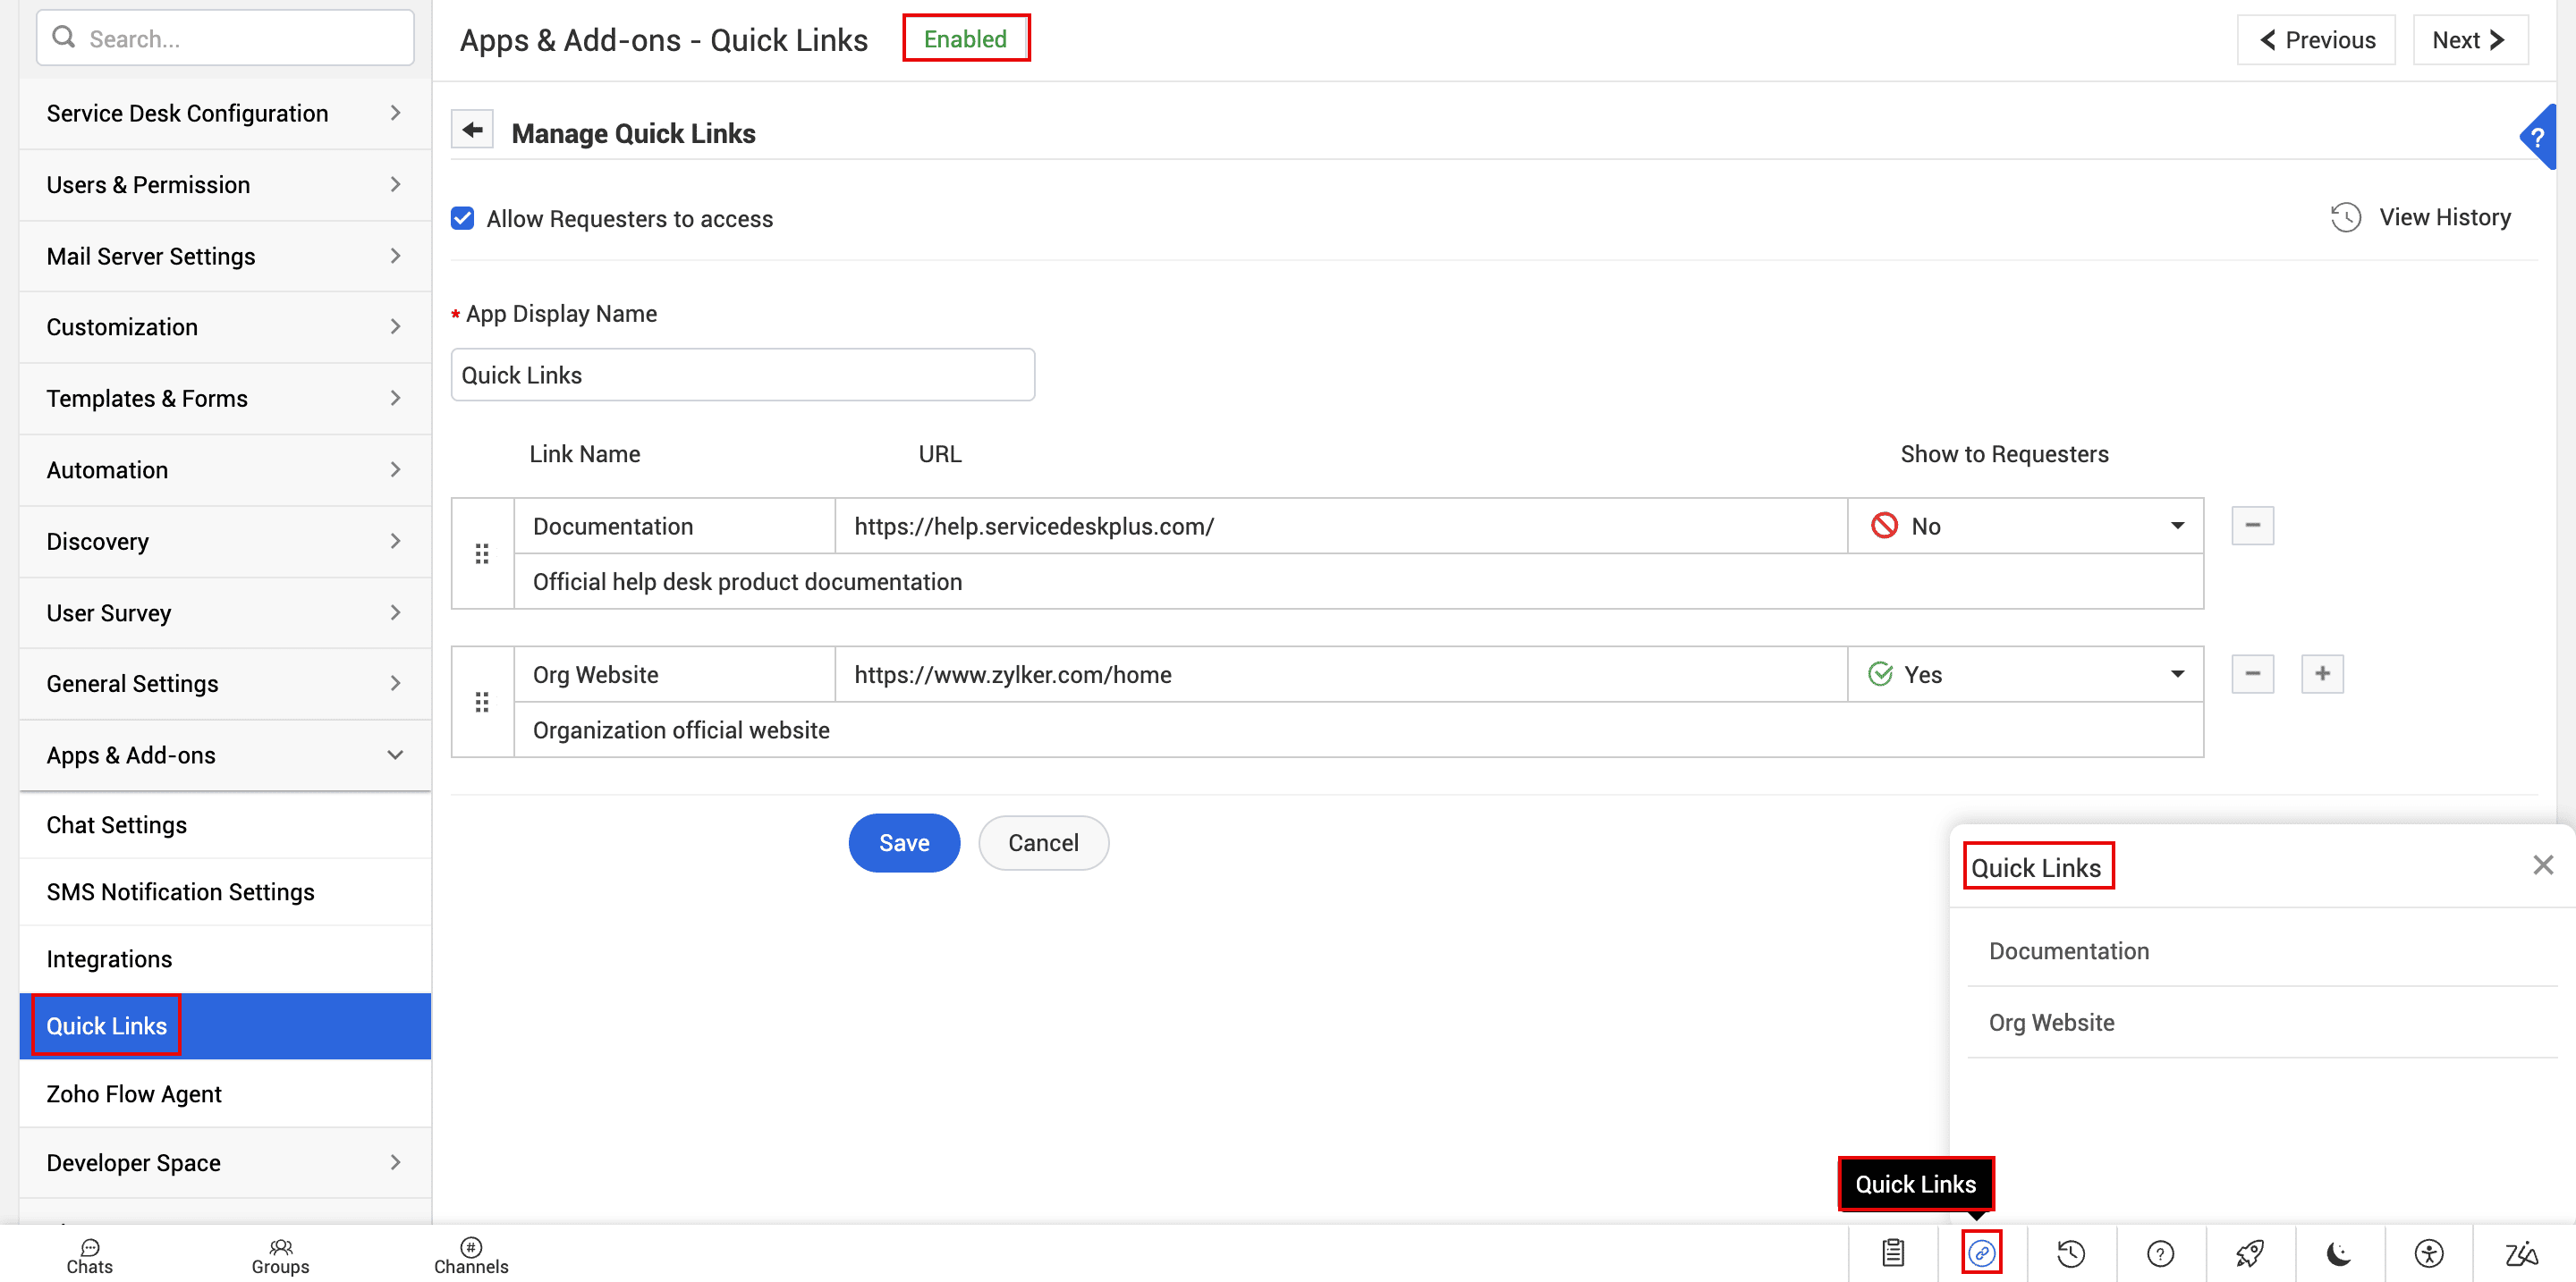Image resolution: width=2576 pixels, height=1282 pixels.
Task: Open Channels in bottom bar
Action: (471, 1256)
